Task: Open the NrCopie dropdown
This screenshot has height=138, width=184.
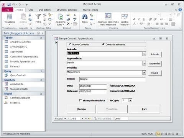Action: [130, 100]
